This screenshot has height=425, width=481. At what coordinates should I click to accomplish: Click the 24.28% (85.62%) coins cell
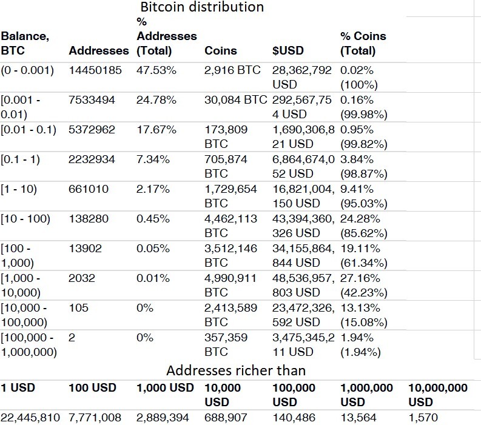(364, 226)
